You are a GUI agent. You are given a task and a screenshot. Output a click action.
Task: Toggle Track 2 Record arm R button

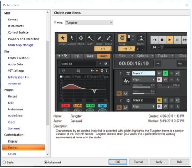pyautogui.click(x=159, y=107)
